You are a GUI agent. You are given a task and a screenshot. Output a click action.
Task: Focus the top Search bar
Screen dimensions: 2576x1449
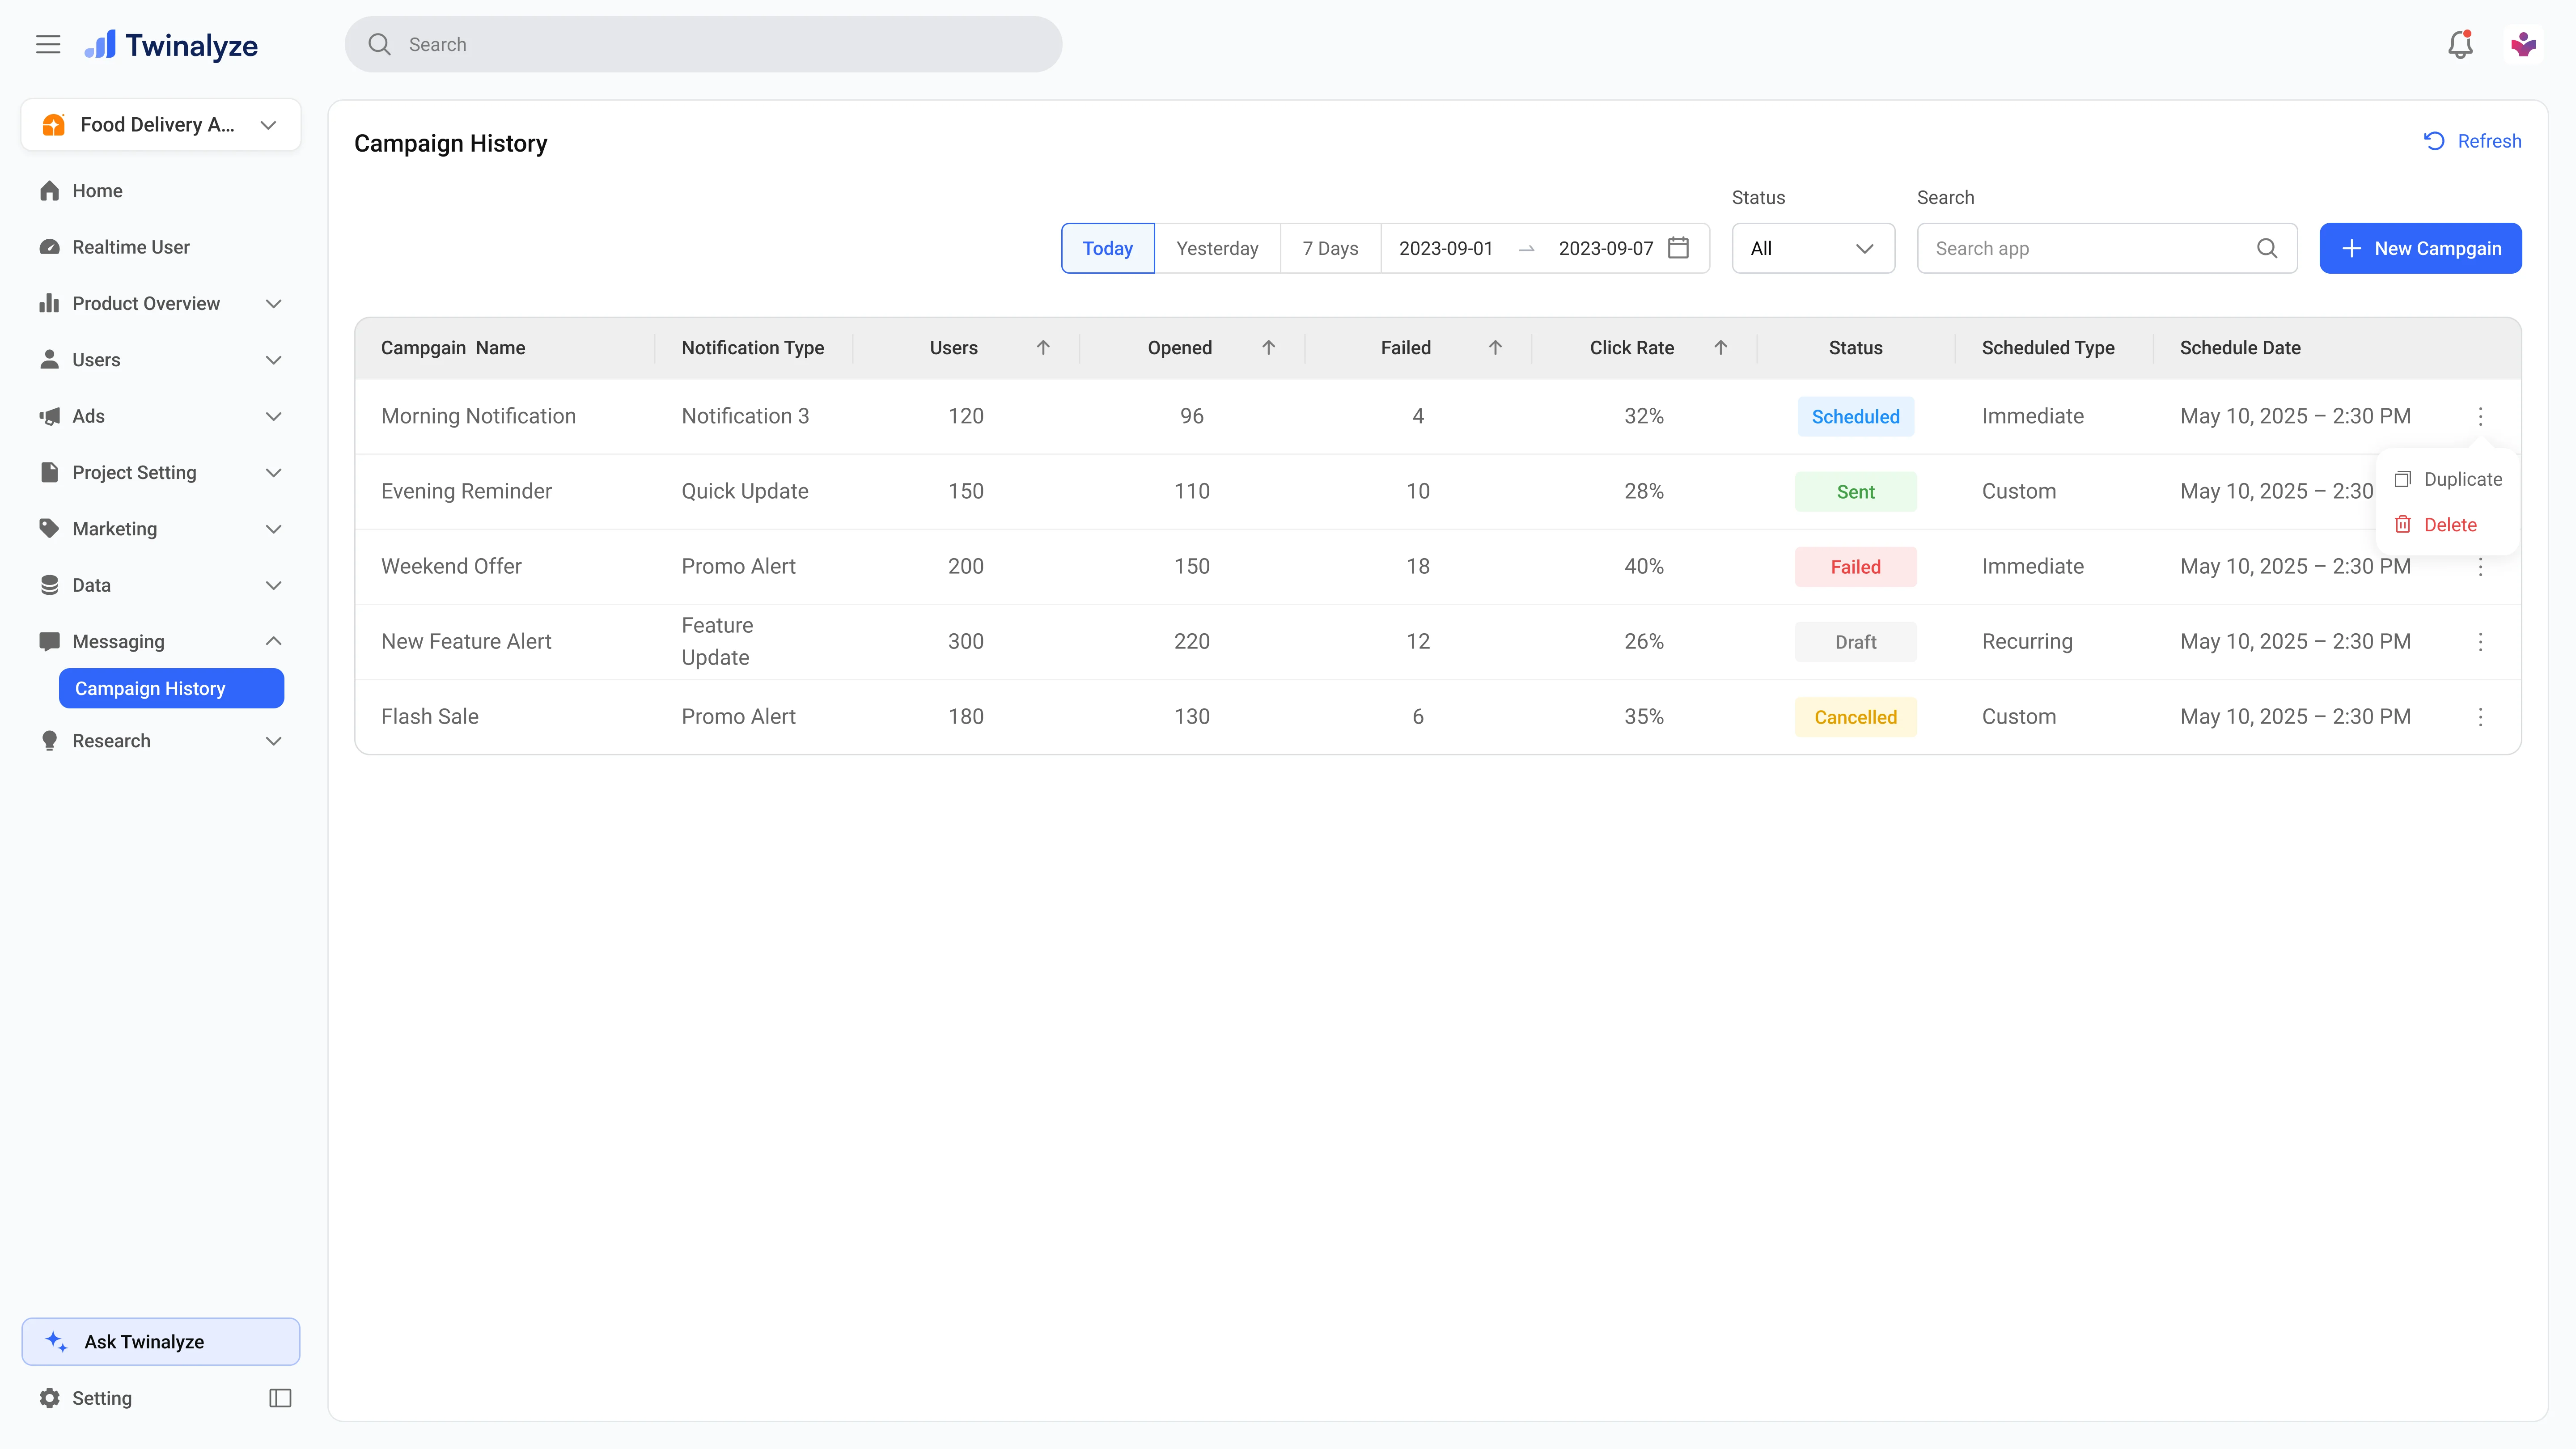(703, 44)
